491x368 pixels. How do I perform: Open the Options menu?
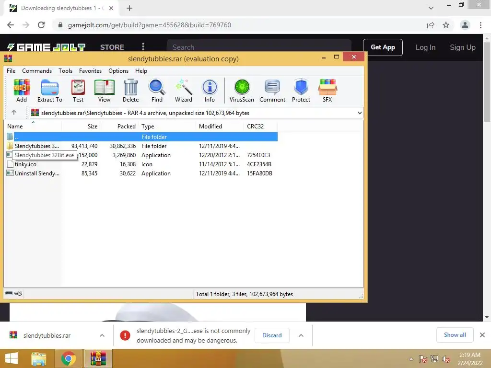tap(118, 71)
